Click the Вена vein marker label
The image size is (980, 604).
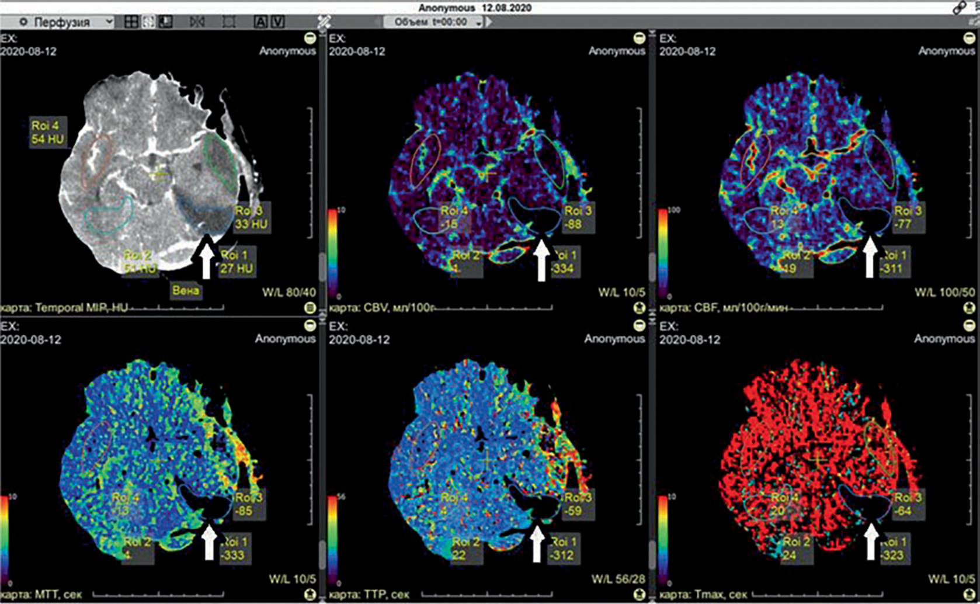pos(186,290)
